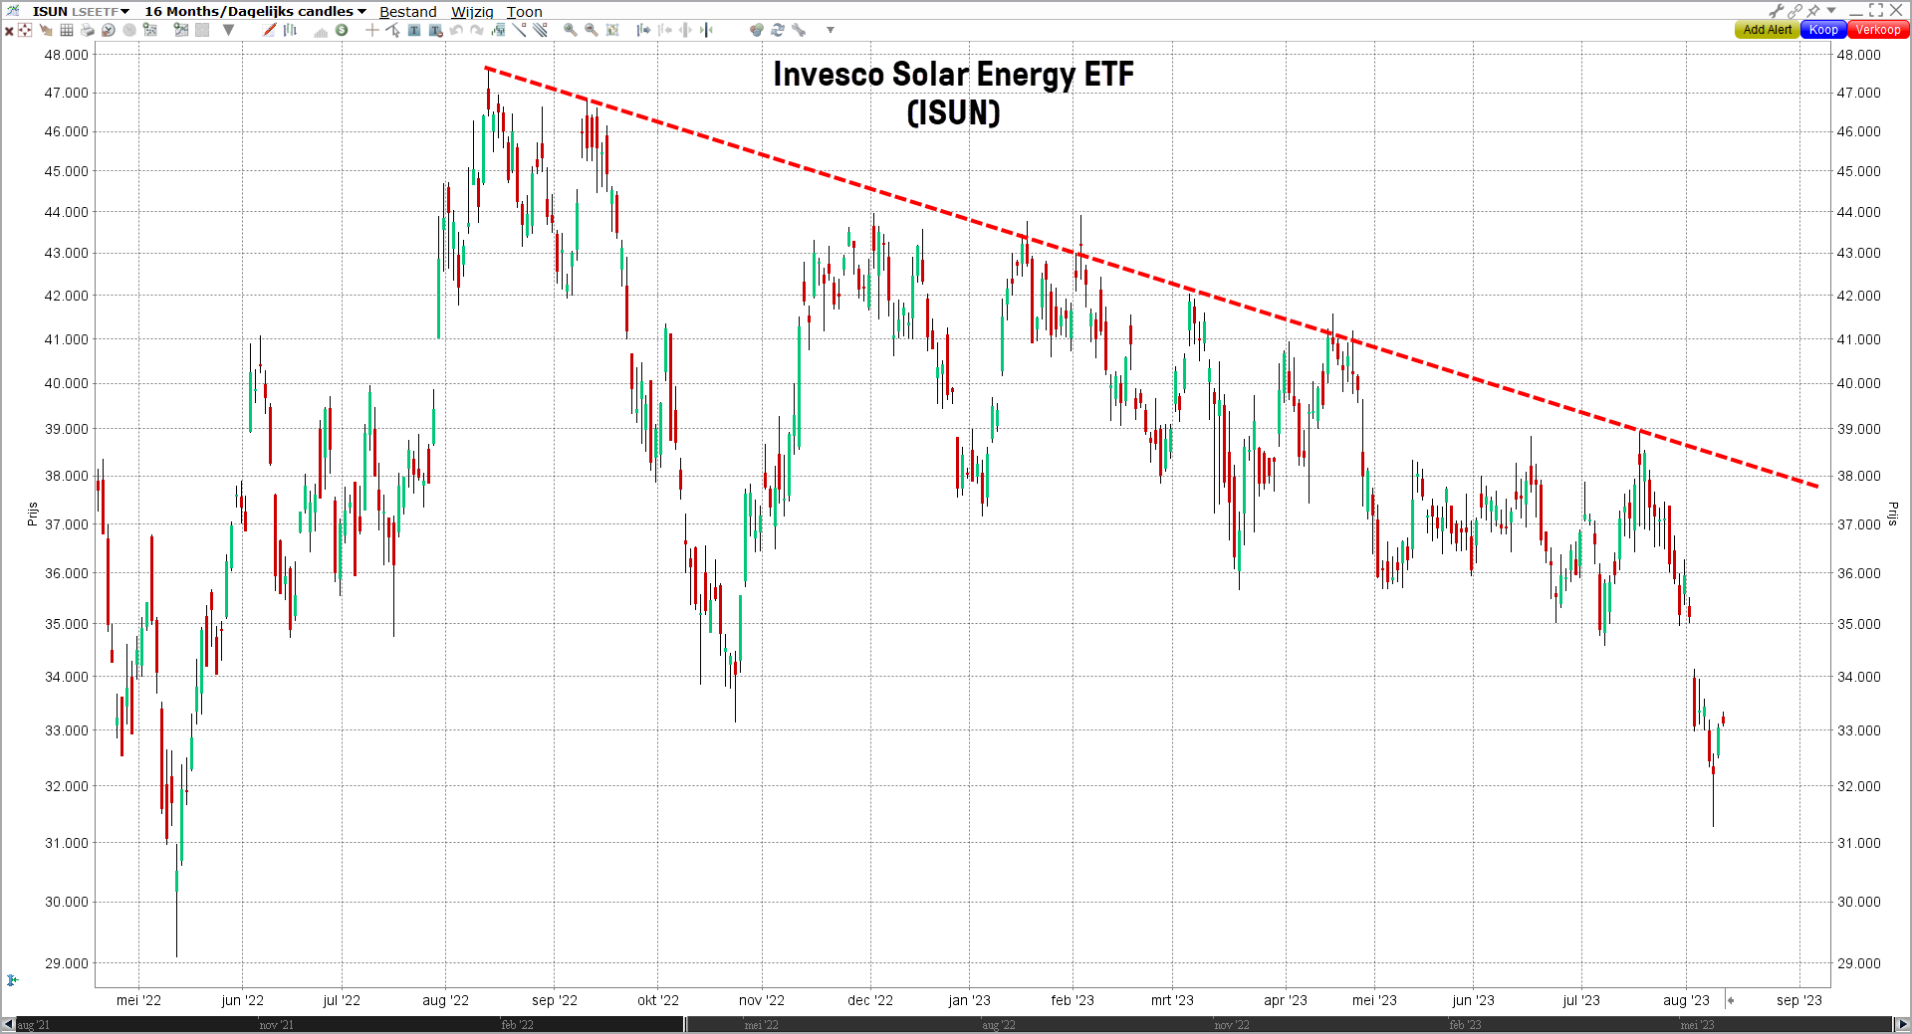Select the crosshair move arrows icon
1912x1034 pixels.
(25, 30)
